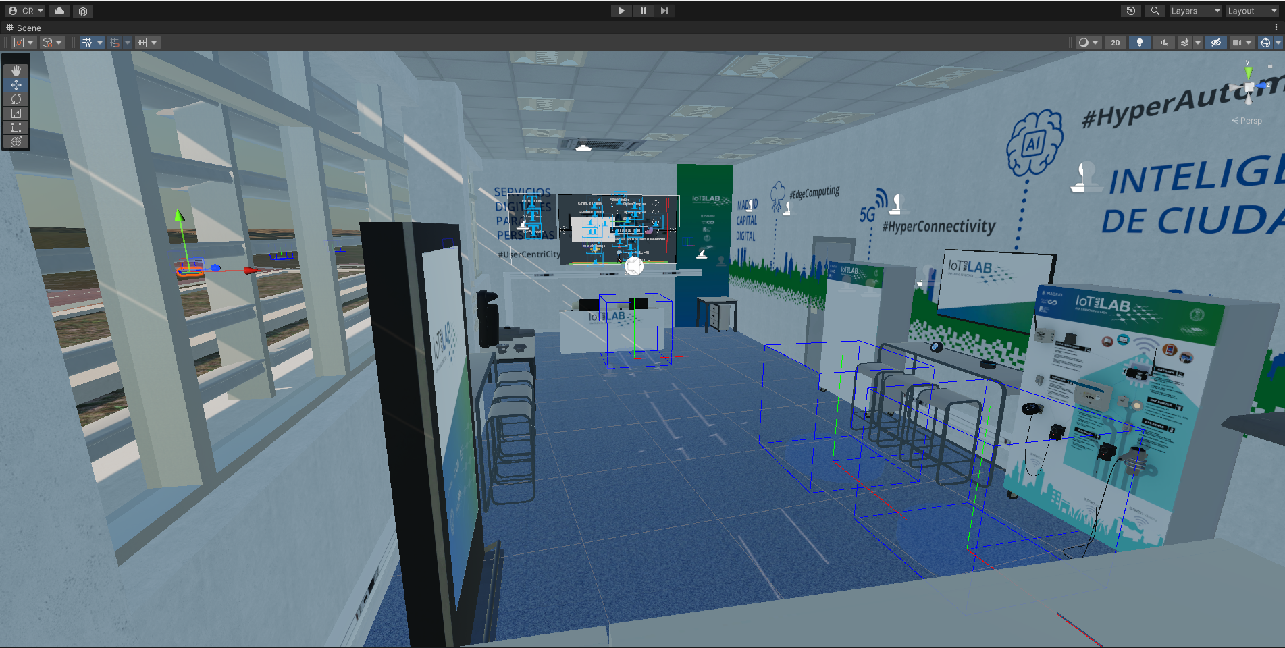Expand the draw mode dropdown arrow
This screenshot has height=648, width=1285.
[1095, 43]
